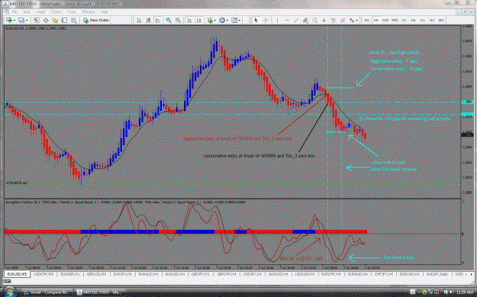The width and height of the screenshot is (477, 297).
Task: Switch timeframe to M15
Action: coord(385,21)
